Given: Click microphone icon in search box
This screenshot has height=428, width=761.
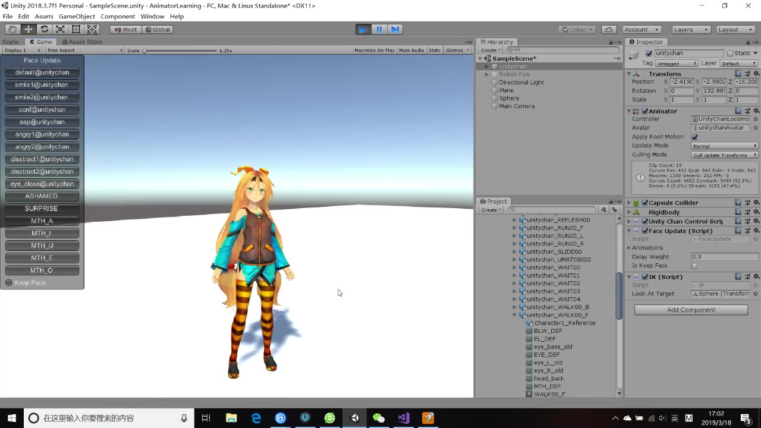Looking at the screenshot, I should pos(184,418).
